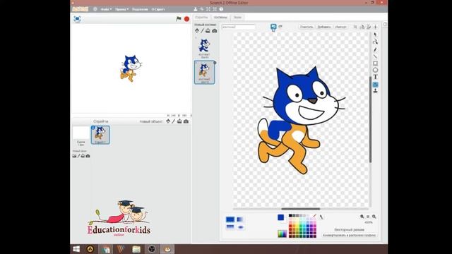
Task: Toggle the rainbow color picker view
Action: pyautogui.click(x=282, y=234)
